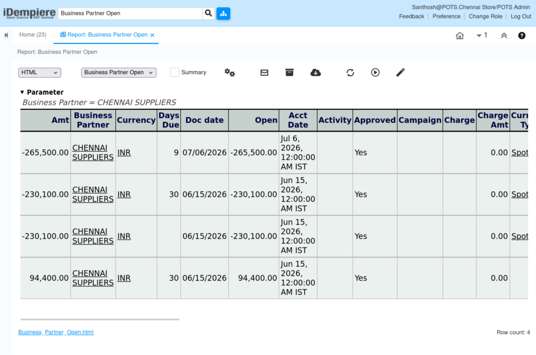Open report customization gears icon
Image resolution: width=536 pixels, height=355 pixels.
[230, 72]
